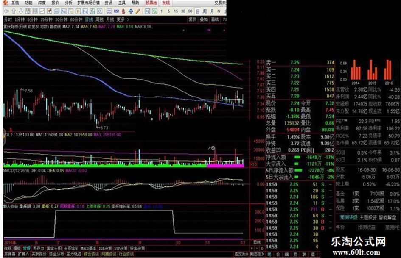This screenshot has height=258, width=401.
Task: Click the 叠加 button
Action: pos(204,19)
